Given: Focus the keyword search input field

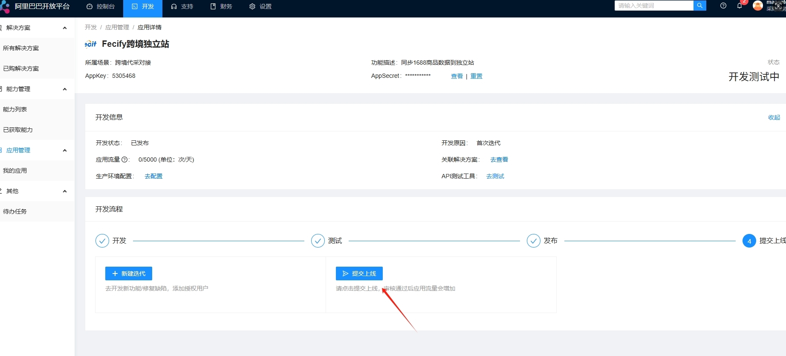Looking at the screenshot, I should 653,6.
